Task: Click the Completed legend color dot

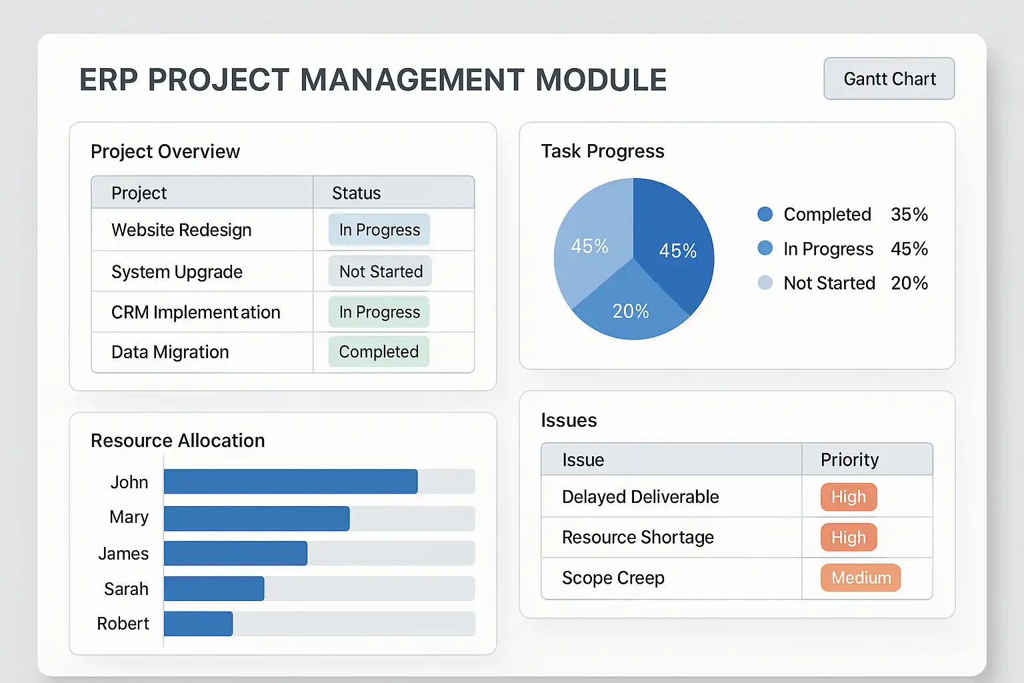Action: (x=765, y=214)
